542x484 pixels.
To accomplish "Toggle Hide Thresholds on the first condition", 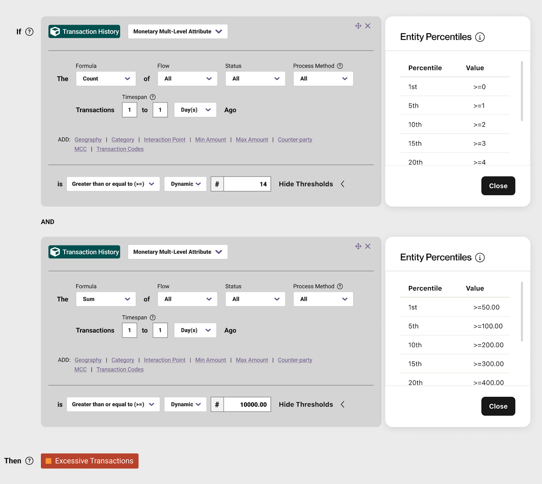I will click(306, 184).
